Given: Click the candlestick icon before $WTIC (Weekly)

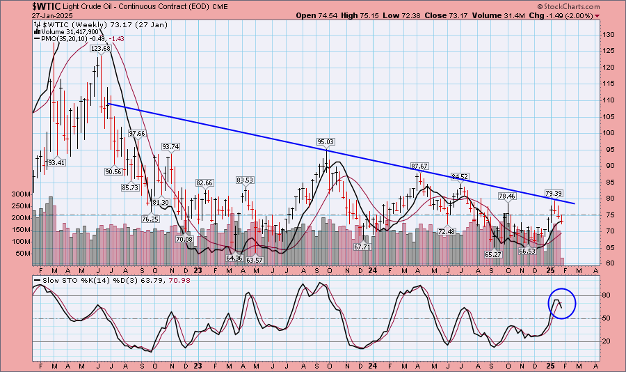Looking at the screenshot, I should click(x=37, y=24).
